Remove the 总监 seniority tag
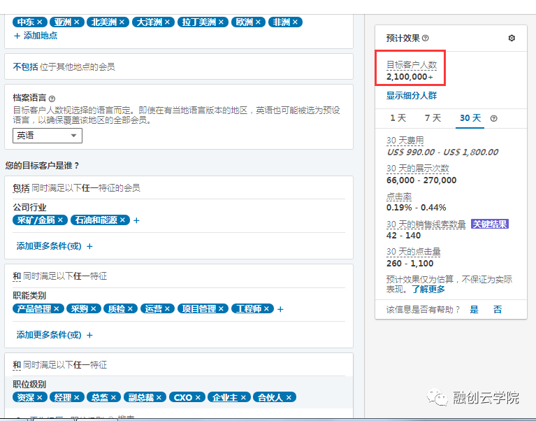The height and width of the screenshot is (421, 536). click(x=113, y=397)
